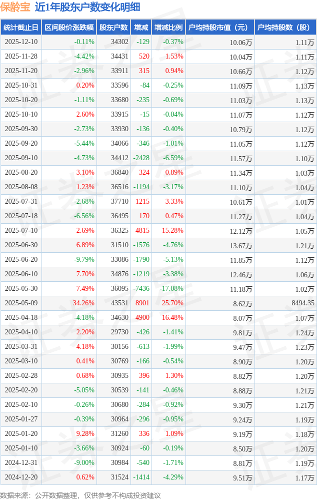Image resolution: width=317 pixels, height=500 pixels.
Task: Select the -7436 change value cell
Action: tap(141, 289)
